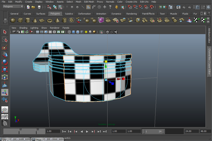Toggle use all lights yellow bulb
The height and width of the screenshot is (141, 212).
[86, 32]
